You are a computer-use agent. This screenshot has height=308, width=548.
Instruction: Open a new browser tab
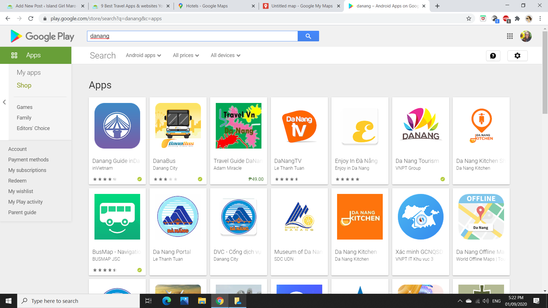[x=437, y=6]
